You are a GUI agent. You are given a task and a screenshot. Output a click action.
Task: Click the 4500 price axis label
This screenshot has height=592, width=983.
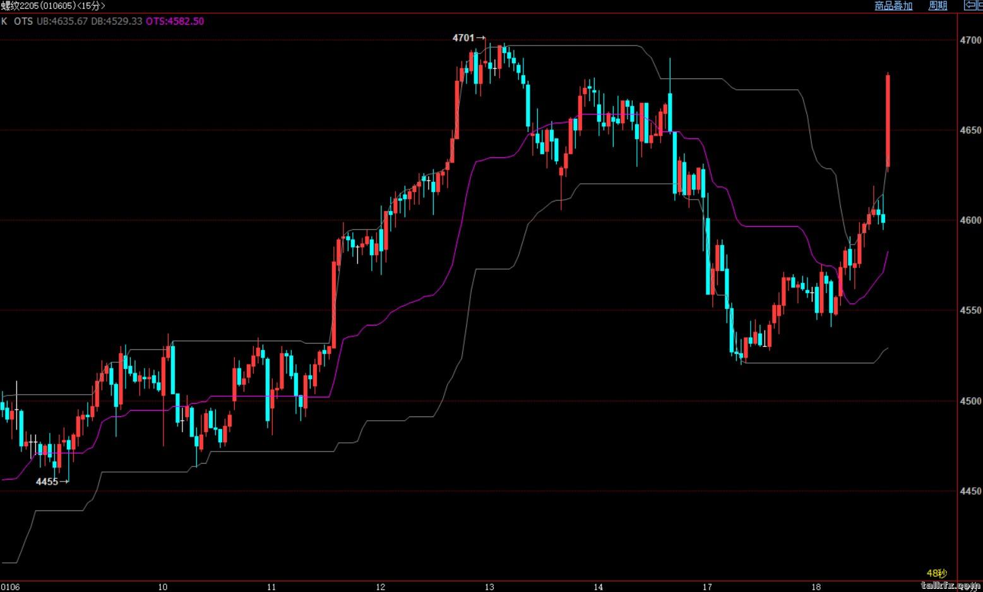[970, 401]
